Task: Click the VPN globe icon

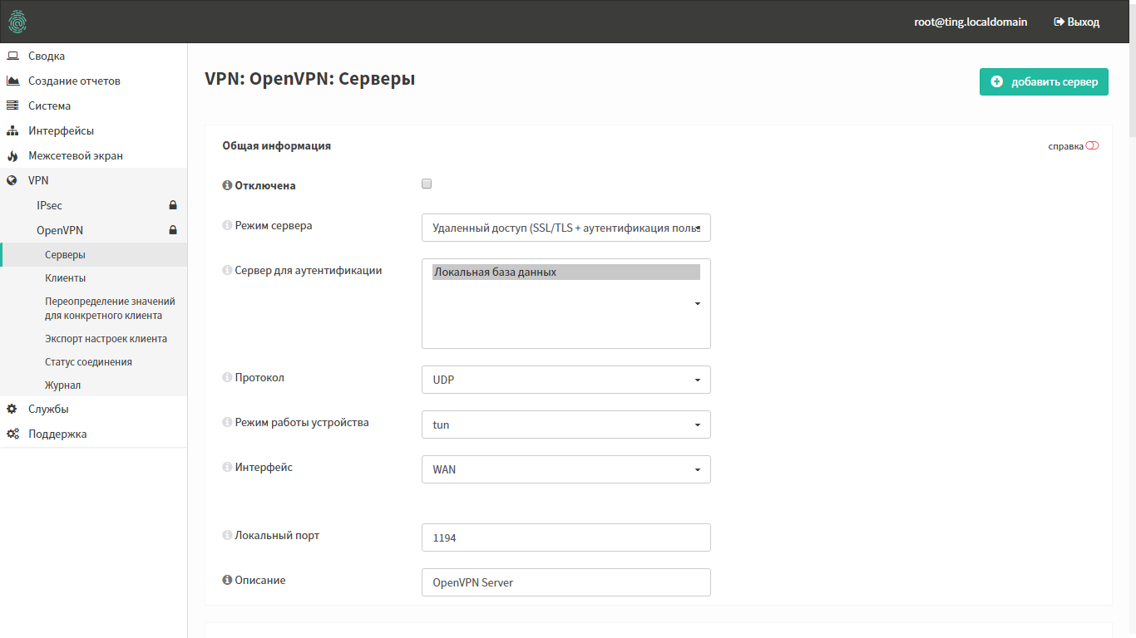Action: [12, 181]
